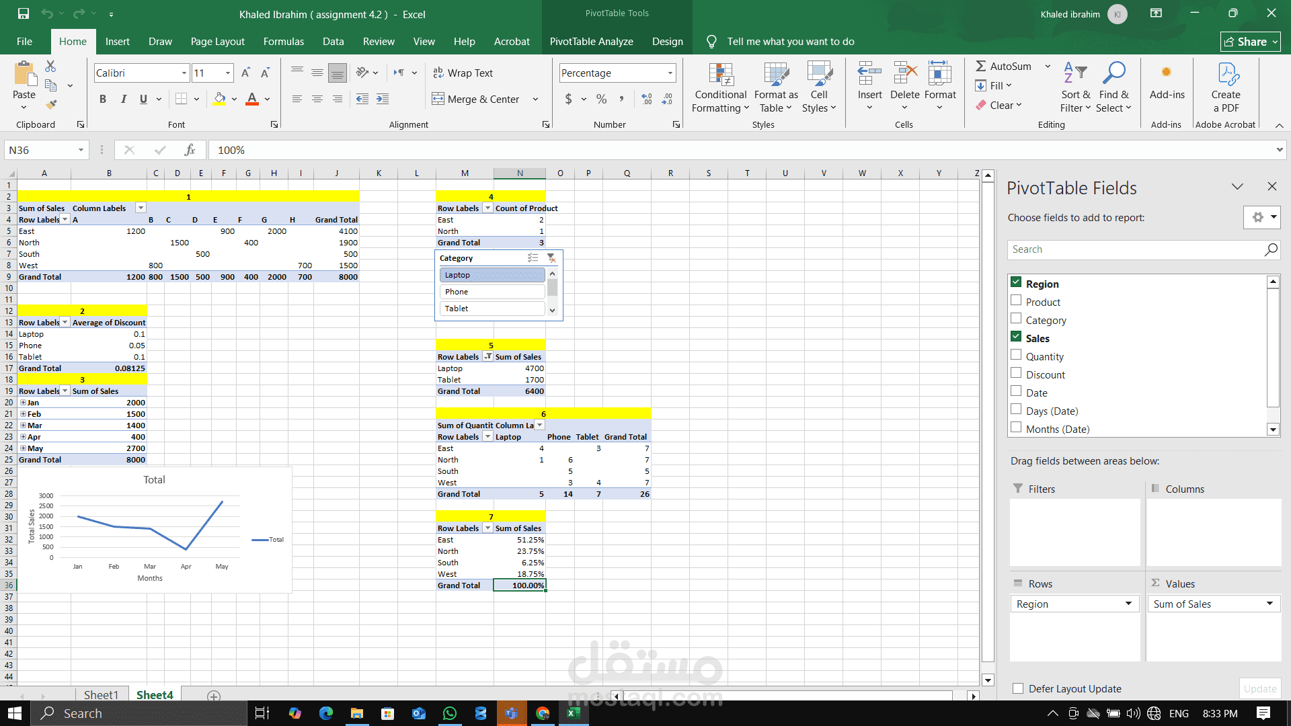Click Increase Indent icon

pos(383,99)
